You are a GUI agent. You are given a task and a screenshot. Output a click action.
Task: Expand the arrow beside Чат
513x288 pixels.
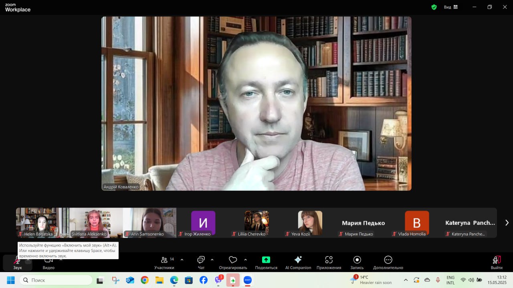pyautogui.click(x=212, y=260)
